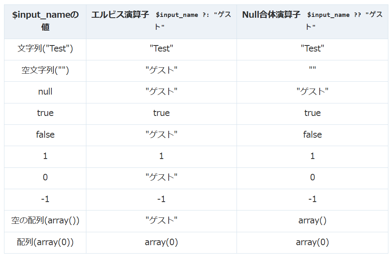Click the false row label in first column
Image resolution: width=392 pixels, height=256 pixels.
pos(45,135)
